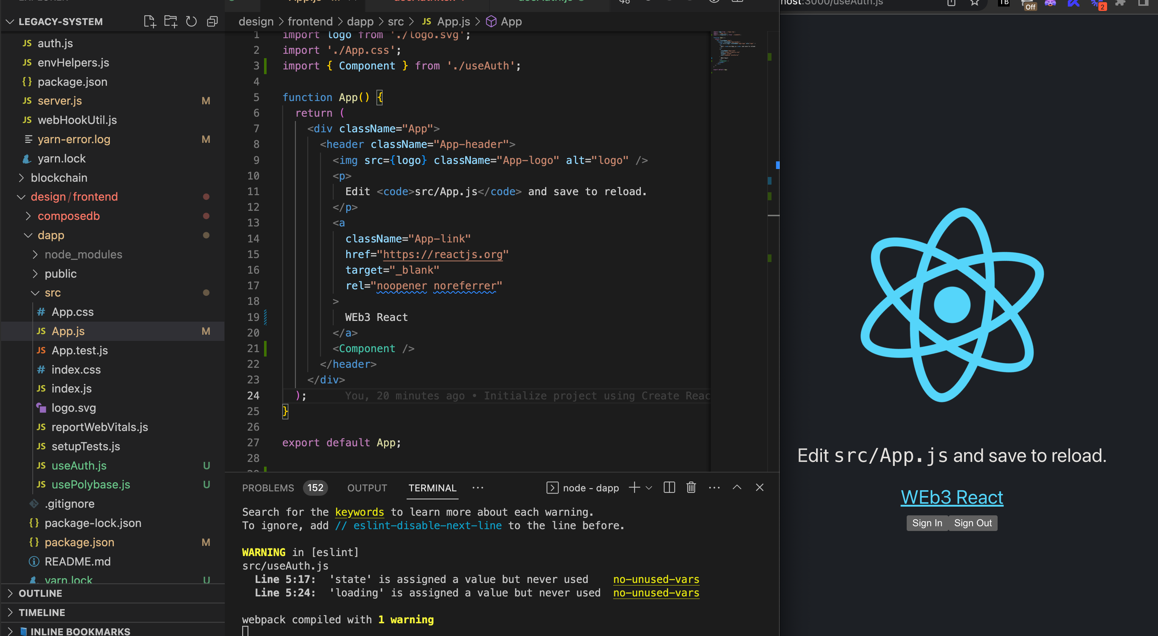
Task: Click the New File icon in explorer
Action: (x=150, y=21)
